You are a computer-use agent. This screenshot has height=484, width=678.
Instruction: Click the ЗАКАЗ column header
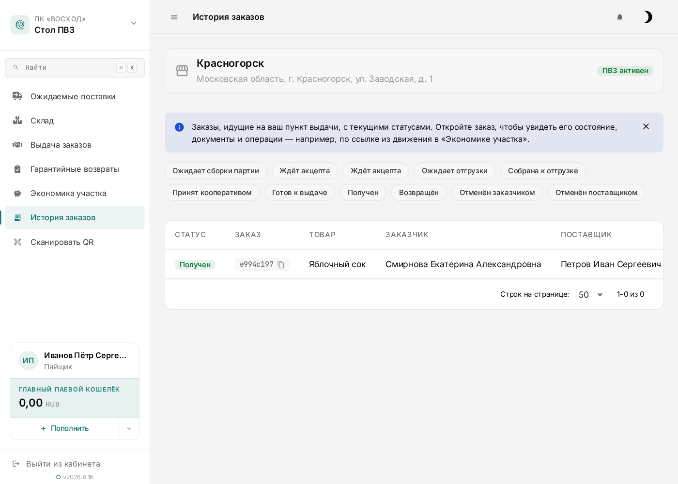pyautogui.click(x=248, y=235)
